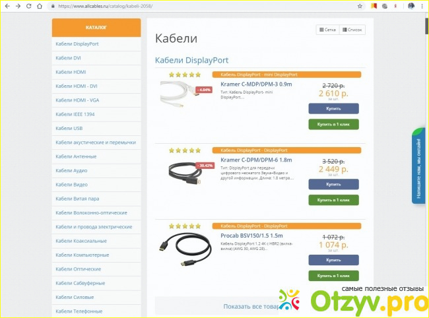Go to browser home page icon
This screenshot has width=429, height=318.
[x=40, y=6]
